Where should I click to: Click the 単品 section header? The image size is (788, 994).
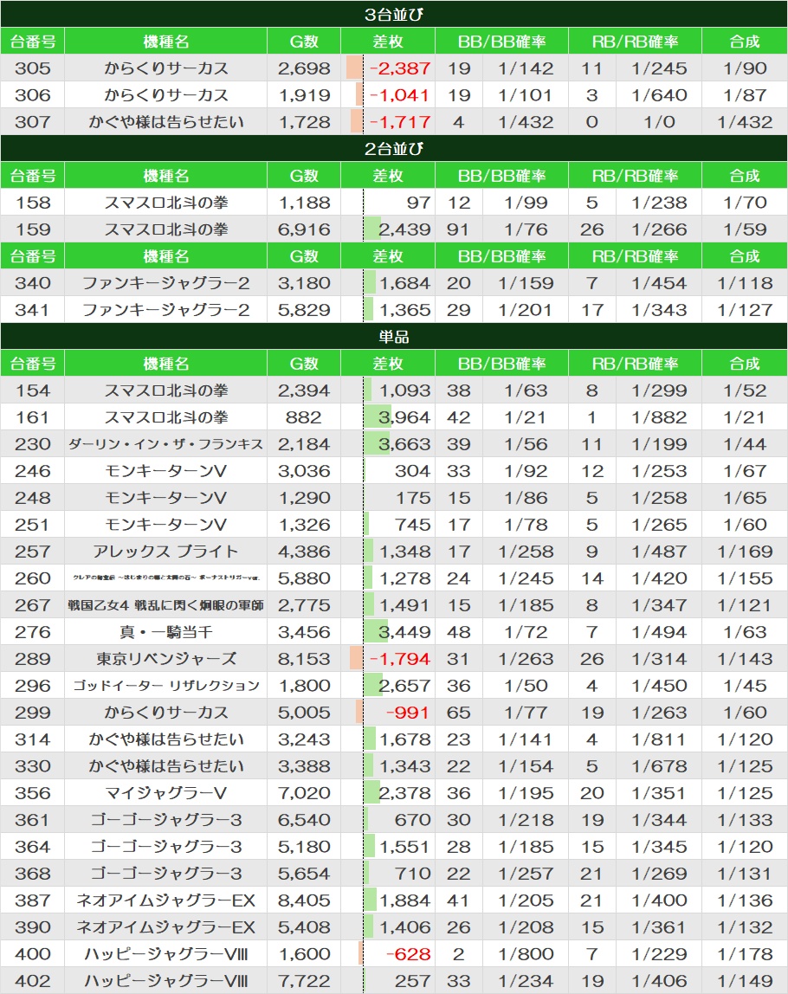(x=394, y=337)
